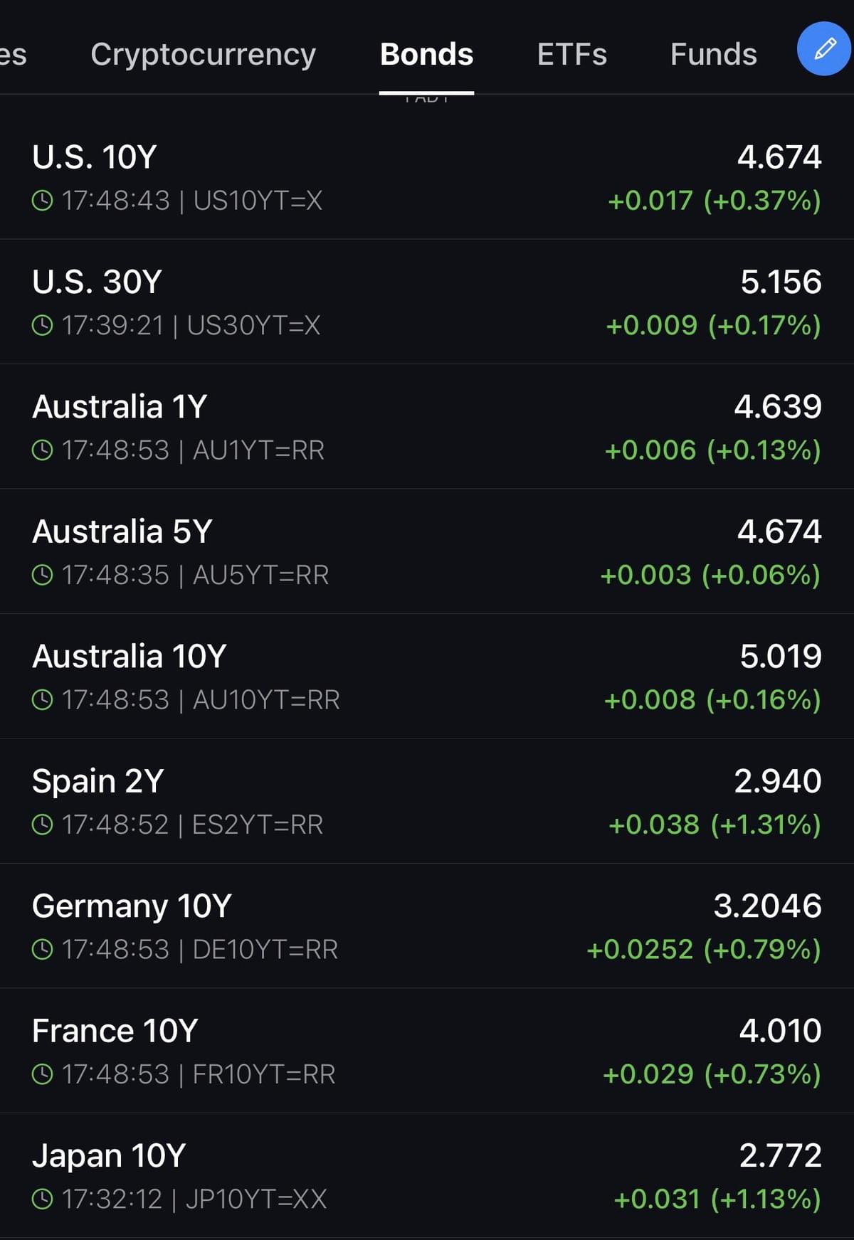Click clock icon in U.S. 30Y row
The image size is (854, 1240).
click(x=43, y=325)
